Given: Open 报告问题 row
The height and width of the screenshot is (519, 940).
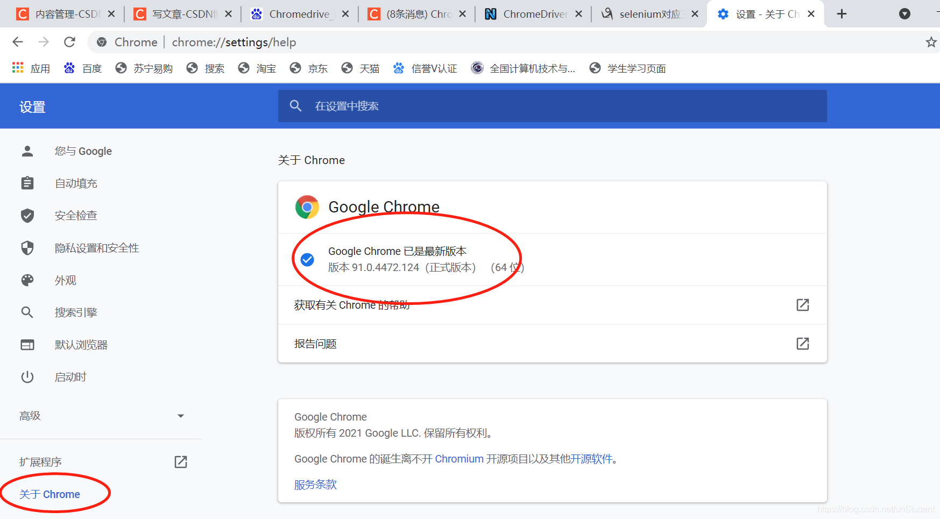Looking at the screenshot, I should (x=553, y=343).
